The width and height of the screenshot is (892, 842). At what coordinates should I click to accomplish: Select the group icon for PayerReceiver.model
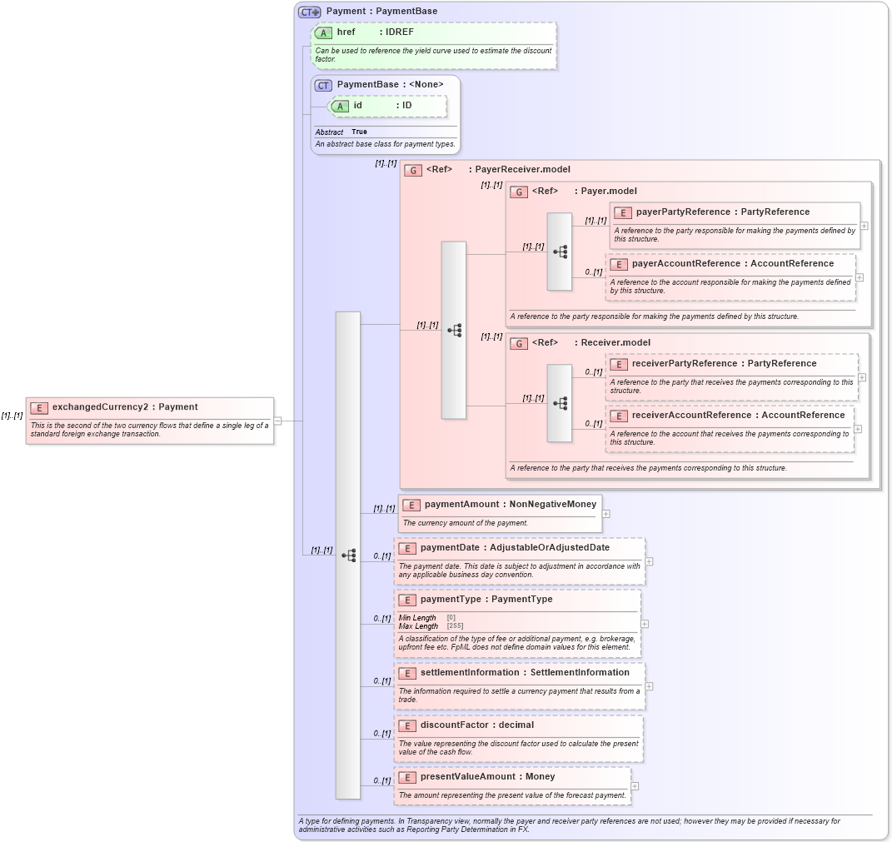412,169
